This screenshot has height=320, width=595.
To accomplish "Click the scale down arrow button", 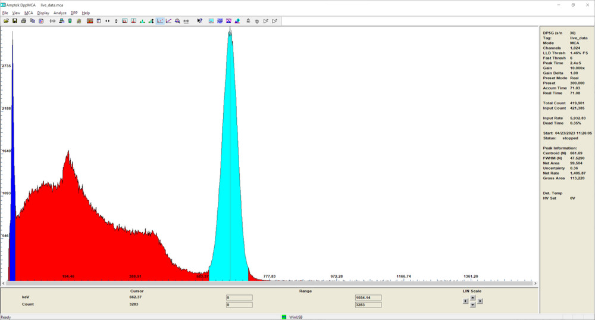I will tap(472, 305).
